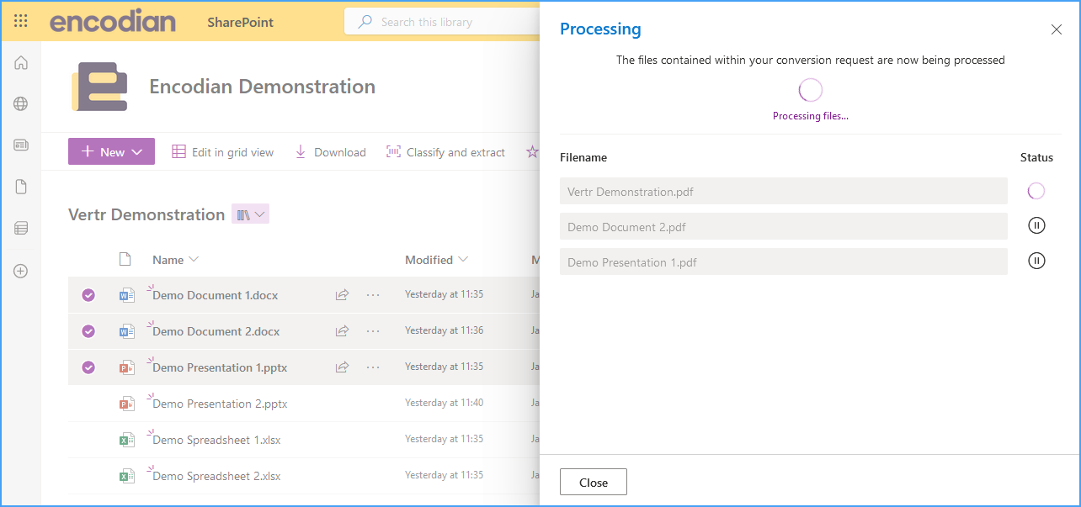Click Excel icon for Demo Spreadsheet 2.xlsx
The width and height of the screenshot is (1081, 507).
[126, 476]
